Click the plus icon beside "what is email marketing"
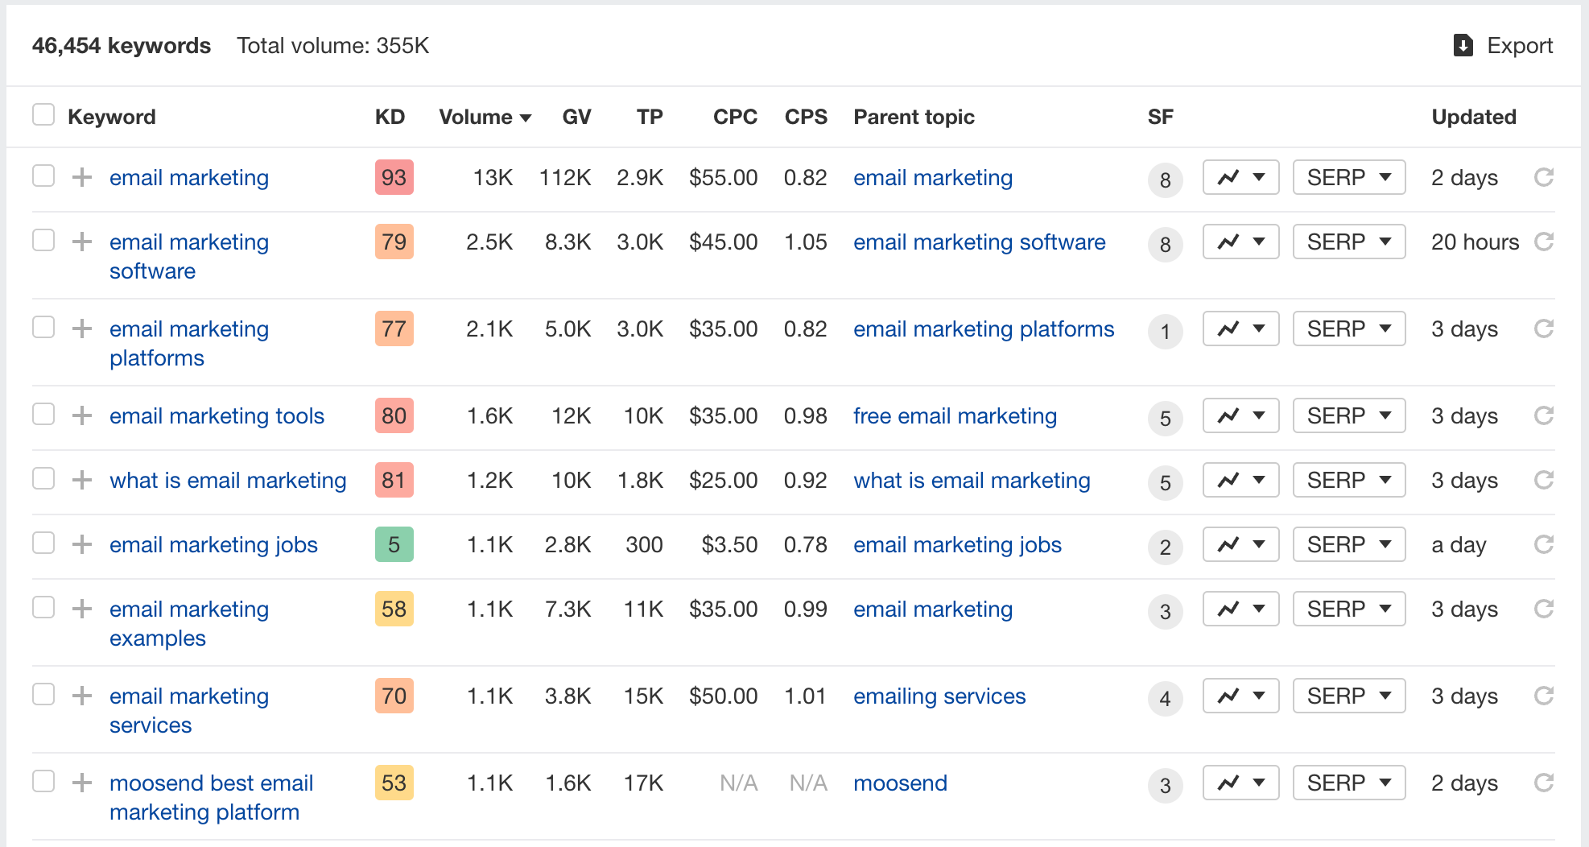 [x=81, y=479]
